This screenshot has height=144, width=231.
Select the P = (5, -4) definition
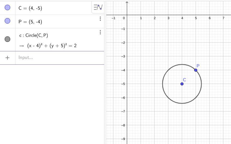tap(30, 22)
